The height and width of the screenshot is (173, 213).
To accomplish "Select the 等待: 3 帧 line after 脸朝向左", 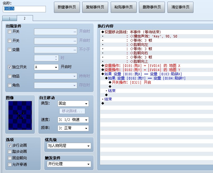I will coord(157,49).
